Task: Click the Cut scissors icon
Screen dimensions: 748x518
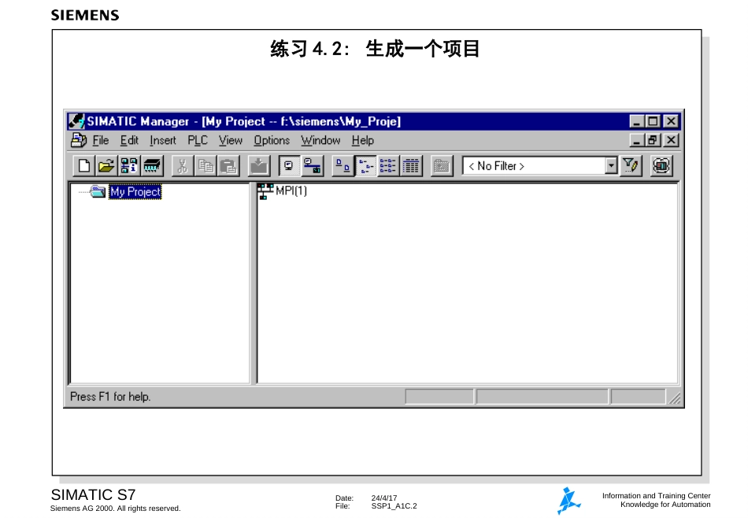Action: click(x=182, y=166)
